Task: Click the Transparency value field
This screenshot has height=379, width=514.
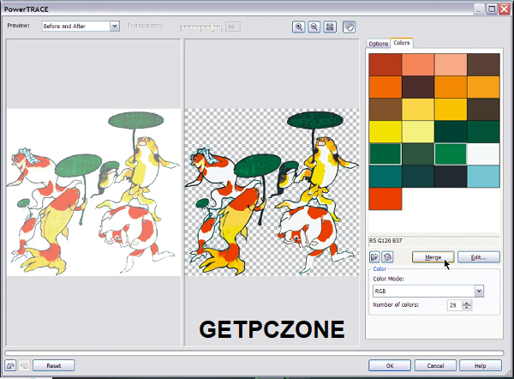Action: click(233, 27)
